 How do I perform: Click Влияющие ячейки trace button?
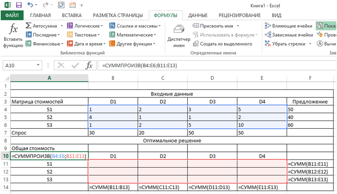click(x=288, y=26)
